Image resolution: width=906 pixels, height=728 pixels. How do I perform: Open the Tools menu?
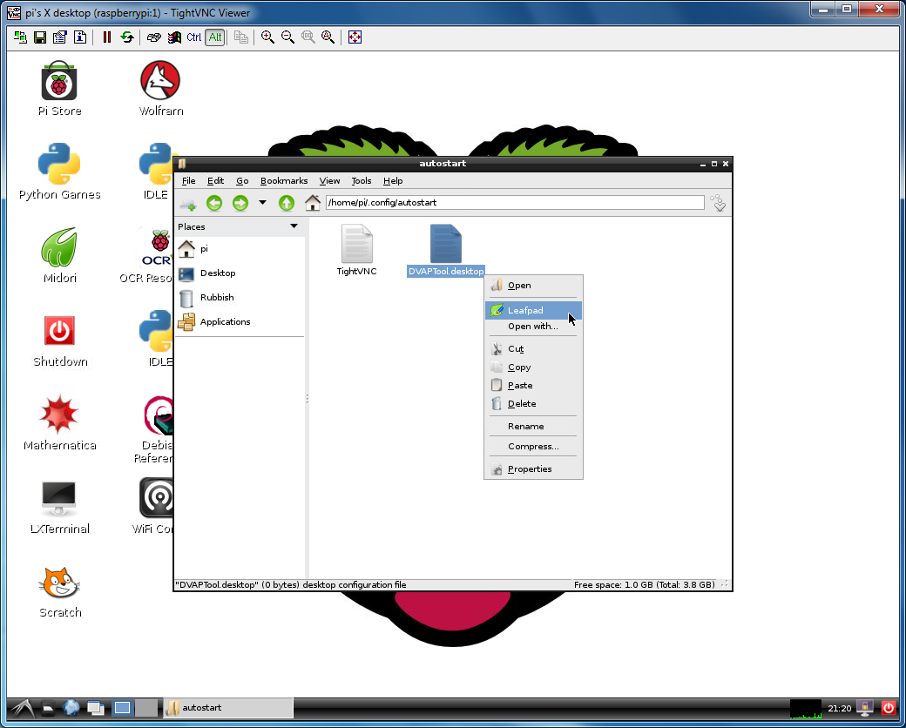[x=362, y=181]
